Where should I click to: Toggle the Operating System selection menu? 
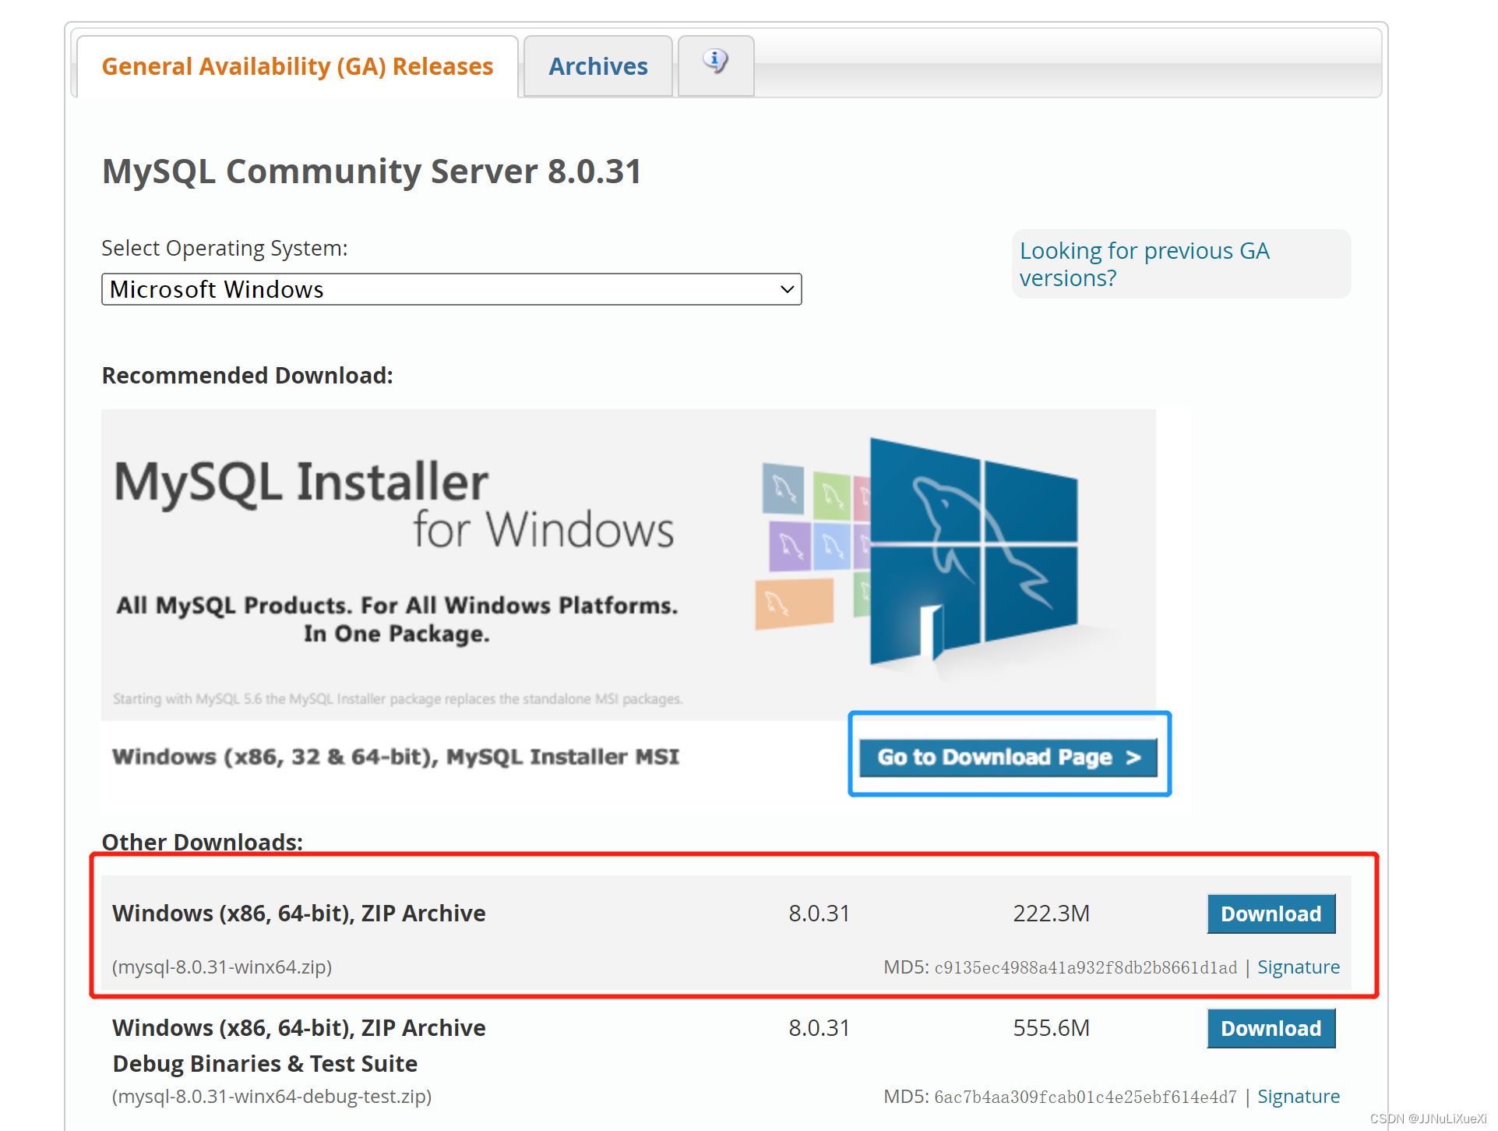[451, 288]
